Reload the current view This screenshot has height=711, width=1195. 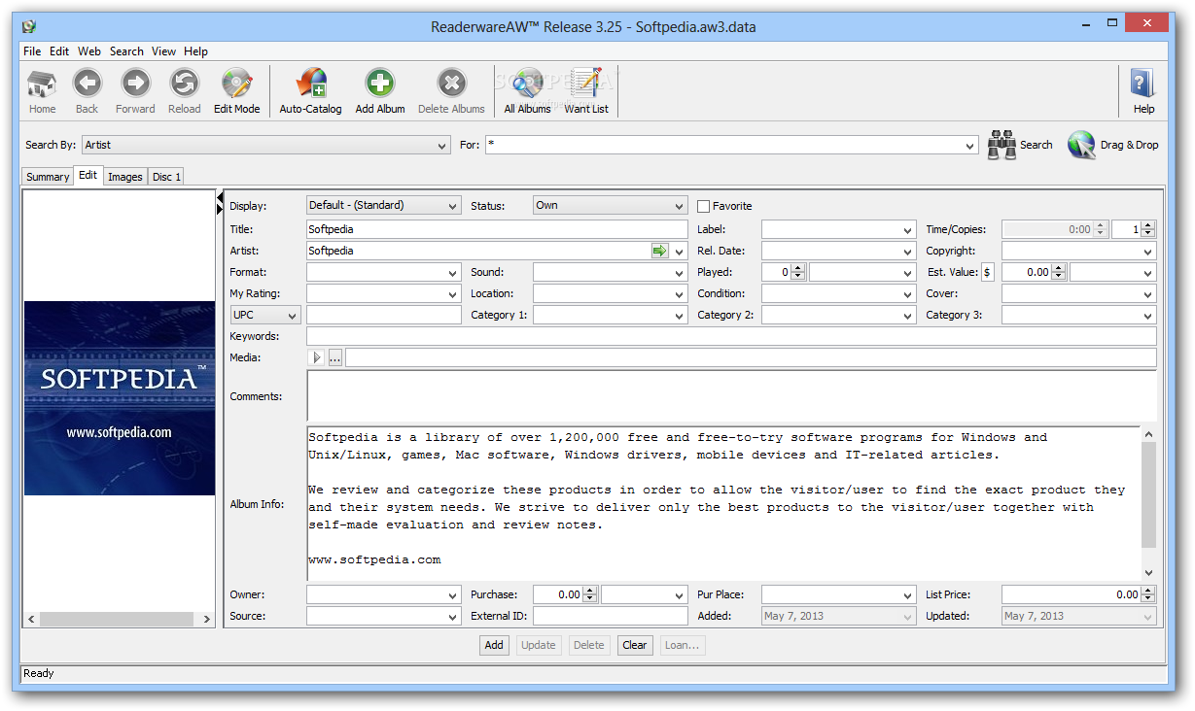tap(184, 91)
